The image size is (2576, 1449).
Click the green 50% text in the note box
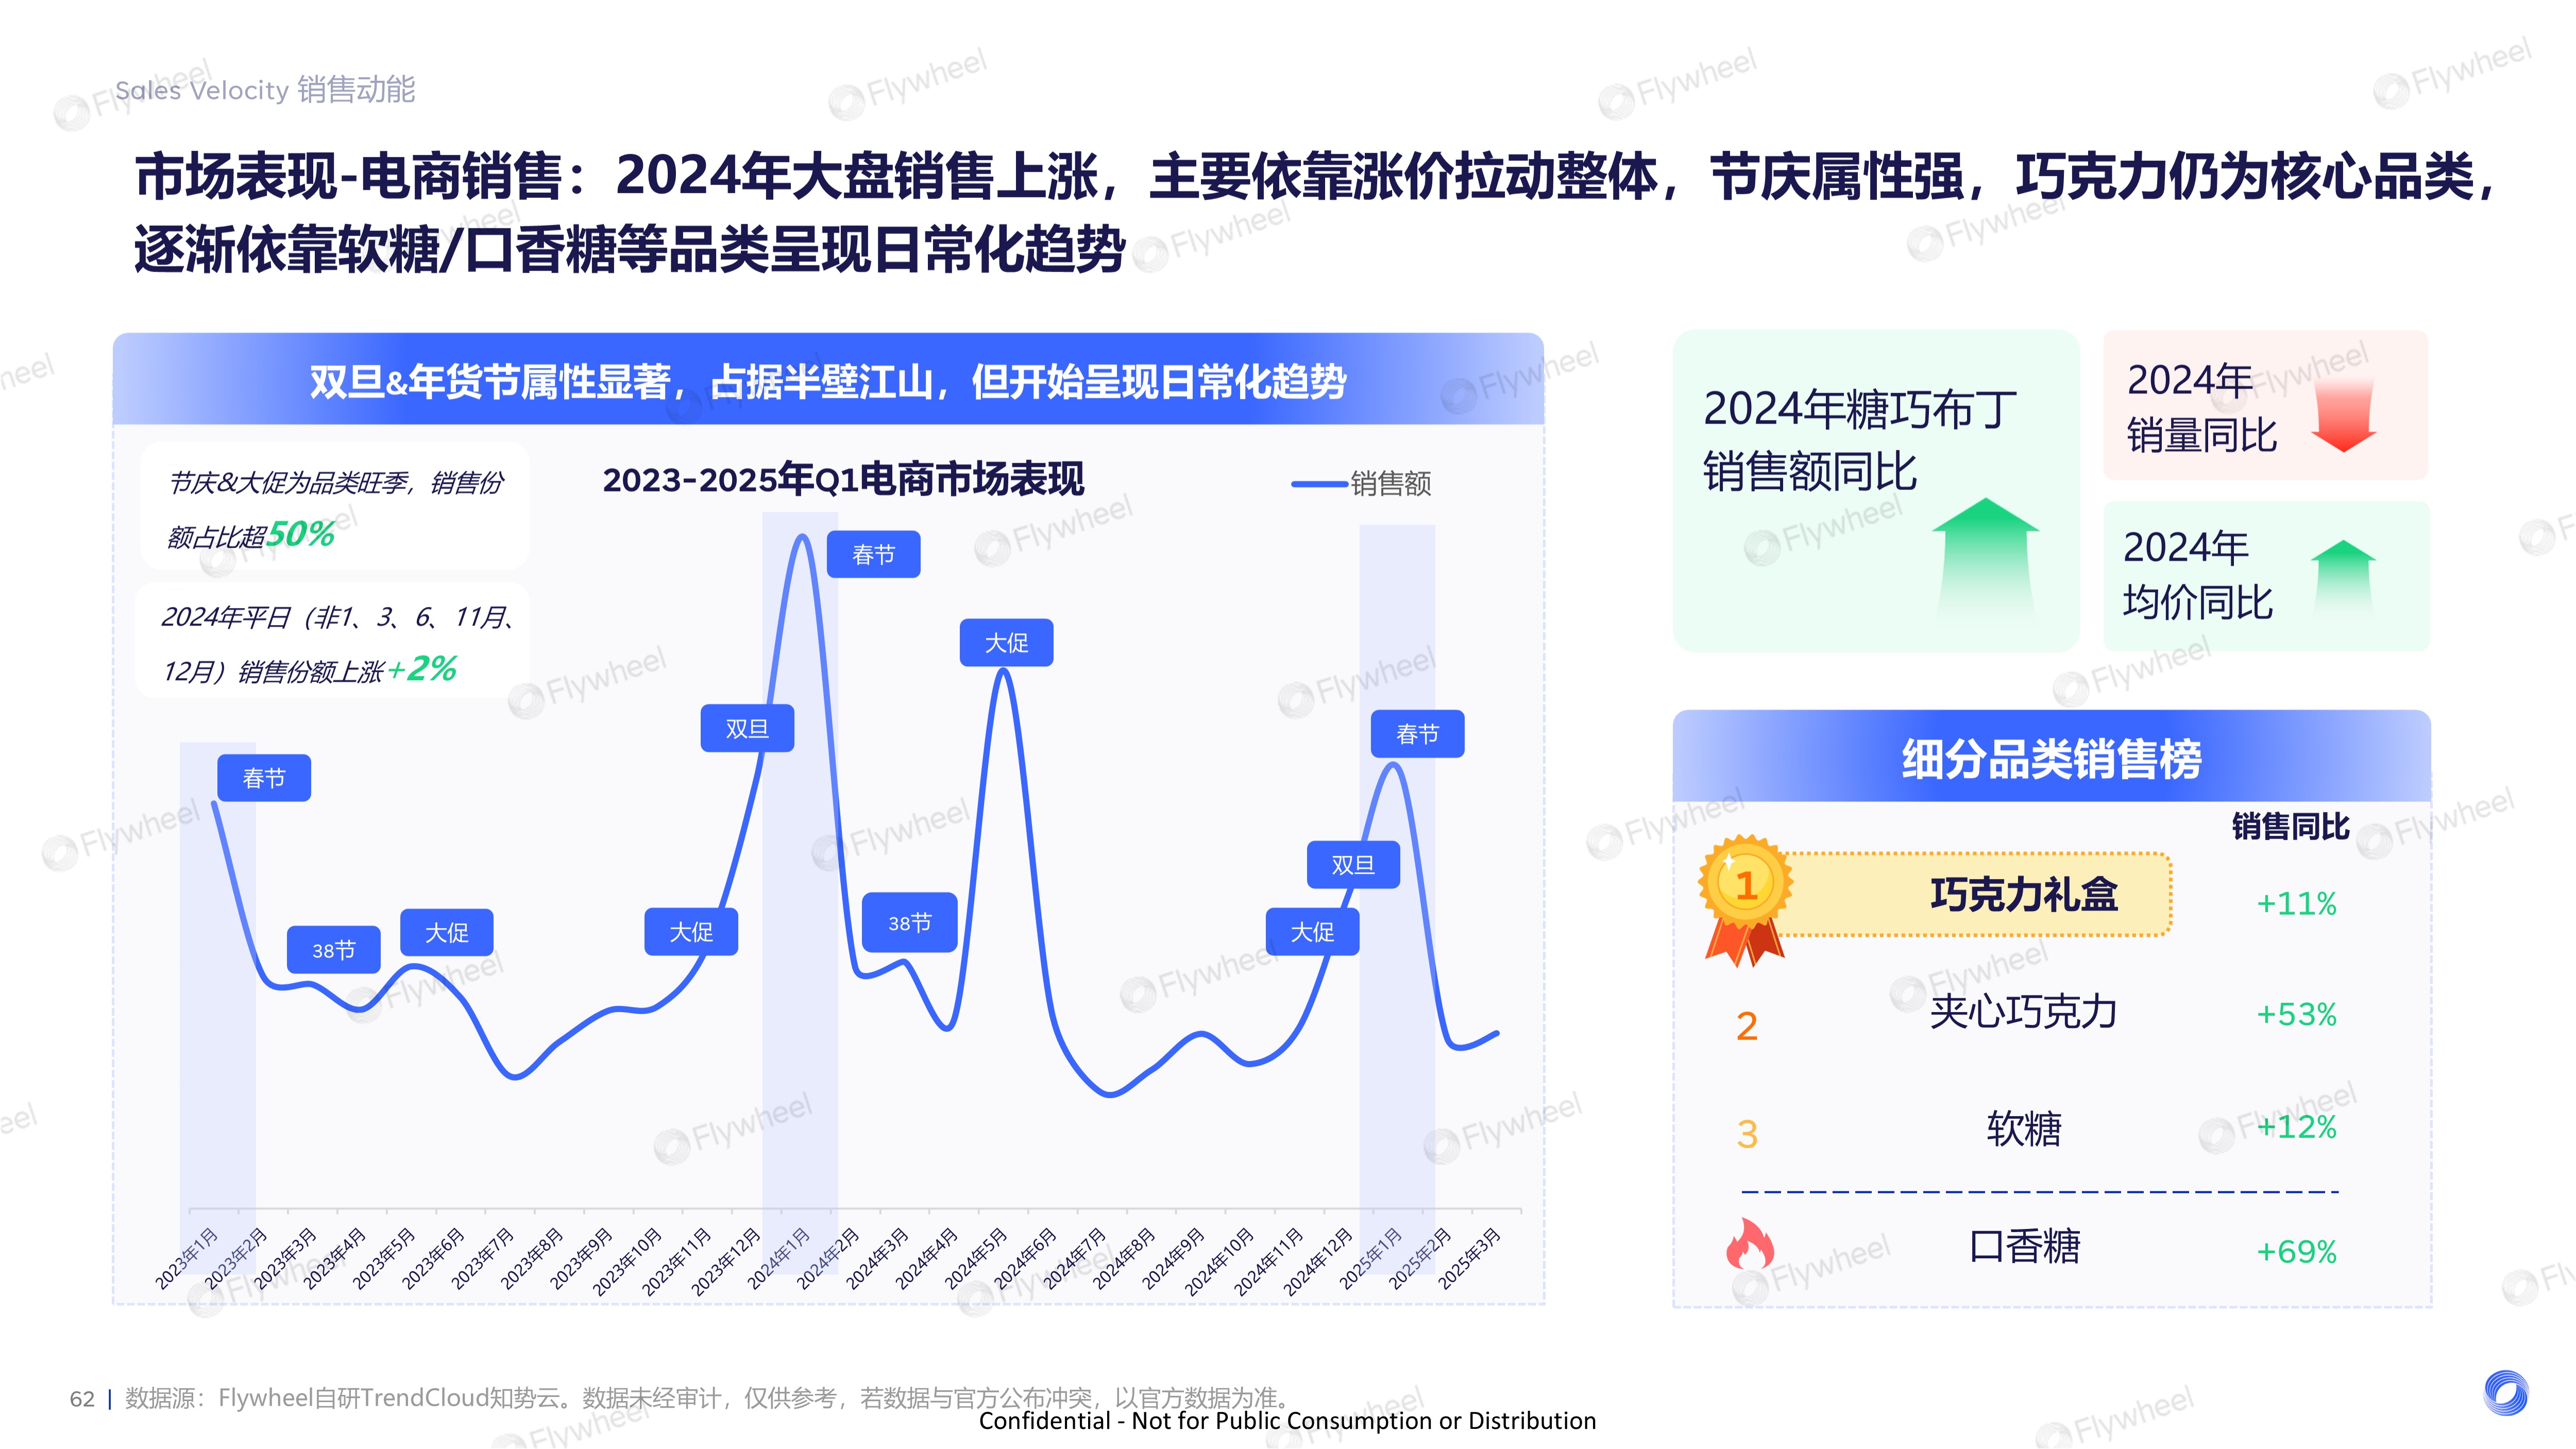pos(301,534)
